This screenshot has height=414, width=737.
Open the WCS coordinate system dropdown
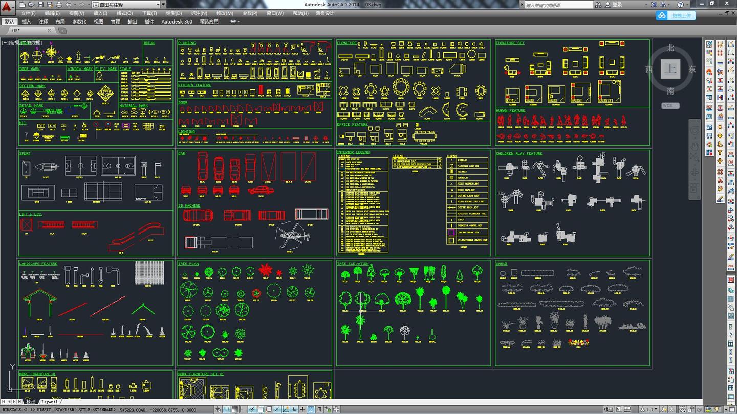click(670, 106)
